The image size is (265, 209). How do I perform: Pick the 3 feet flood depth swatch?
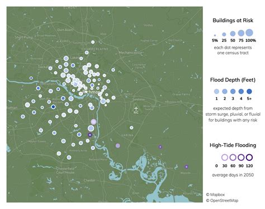pos(233,92)
